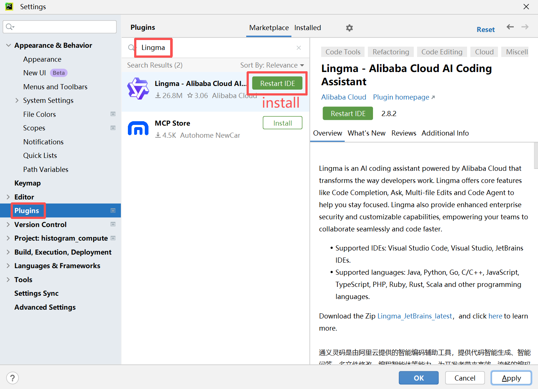Open the Keymap settings page
The width and height of the screenshot is (538, 389).
point(28,183)
